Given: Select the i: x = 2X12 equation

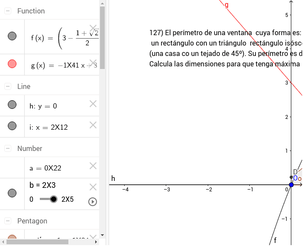Looking at the screenshot, I should (48, 128).
